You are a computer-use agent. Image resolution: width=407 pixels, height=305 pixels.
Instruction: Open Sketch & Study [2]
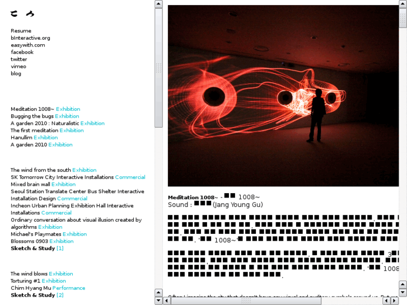(x=37, y=295)
